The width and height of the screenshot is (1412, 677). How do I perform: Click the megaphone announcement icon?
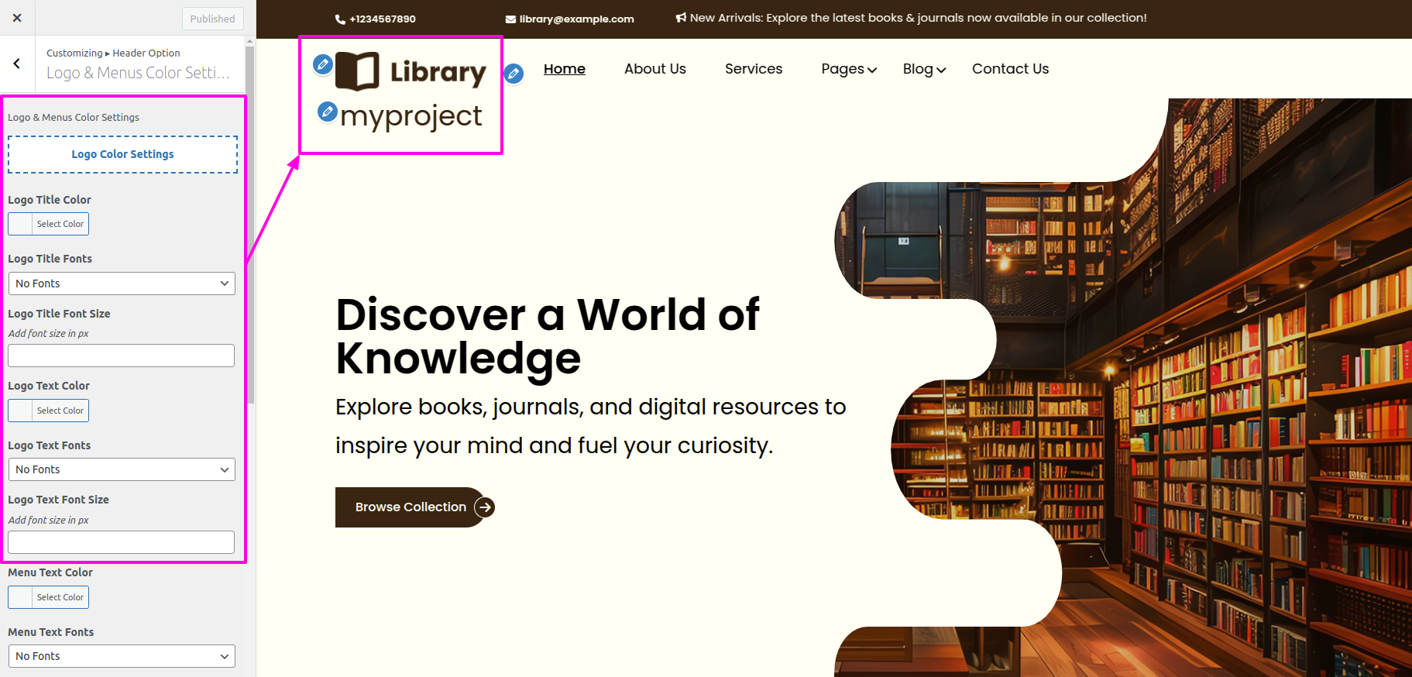[x=681, y=18]
